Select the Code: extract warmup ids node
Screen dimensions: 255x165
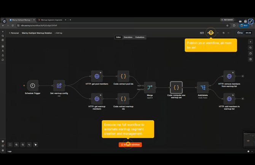point(123,99)
